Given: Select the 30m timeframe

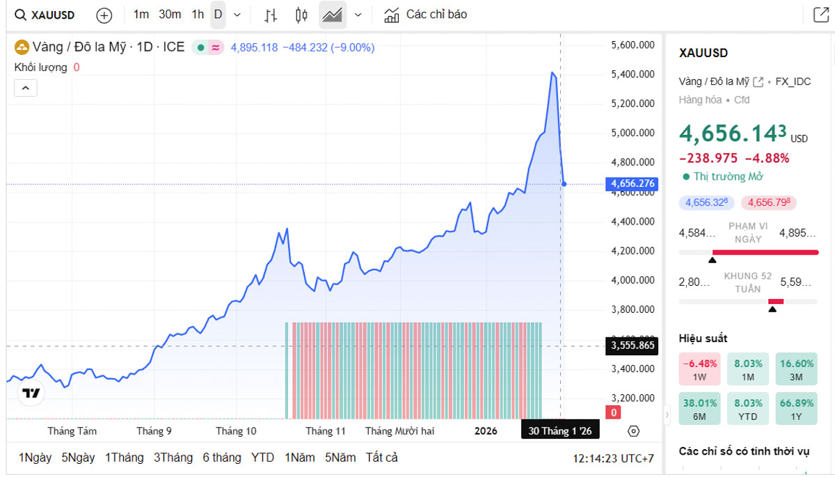Looking at the screenshot, I should (170, 15).
